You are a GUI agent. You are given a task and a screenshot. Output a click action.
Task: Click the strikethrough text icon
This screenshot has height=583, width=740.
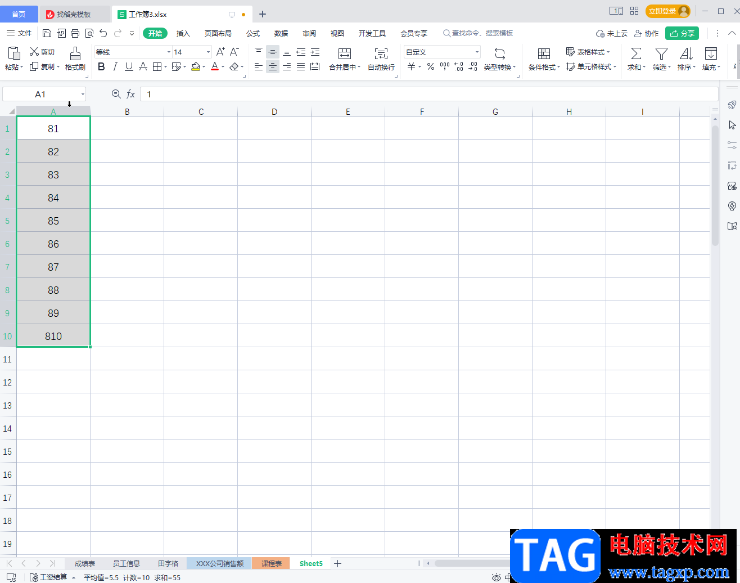point(143,67)
